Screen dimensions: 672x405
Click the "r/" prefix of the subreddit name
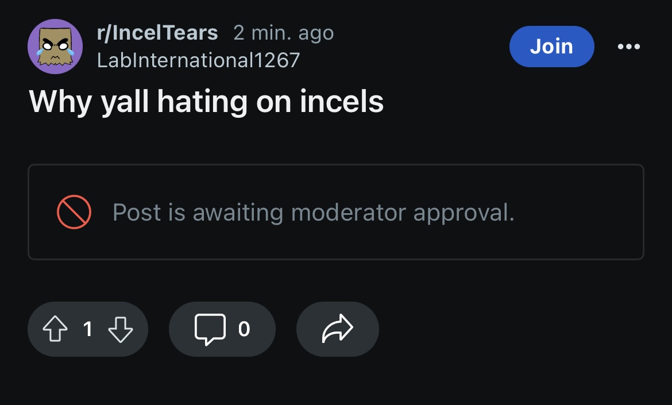105,33
